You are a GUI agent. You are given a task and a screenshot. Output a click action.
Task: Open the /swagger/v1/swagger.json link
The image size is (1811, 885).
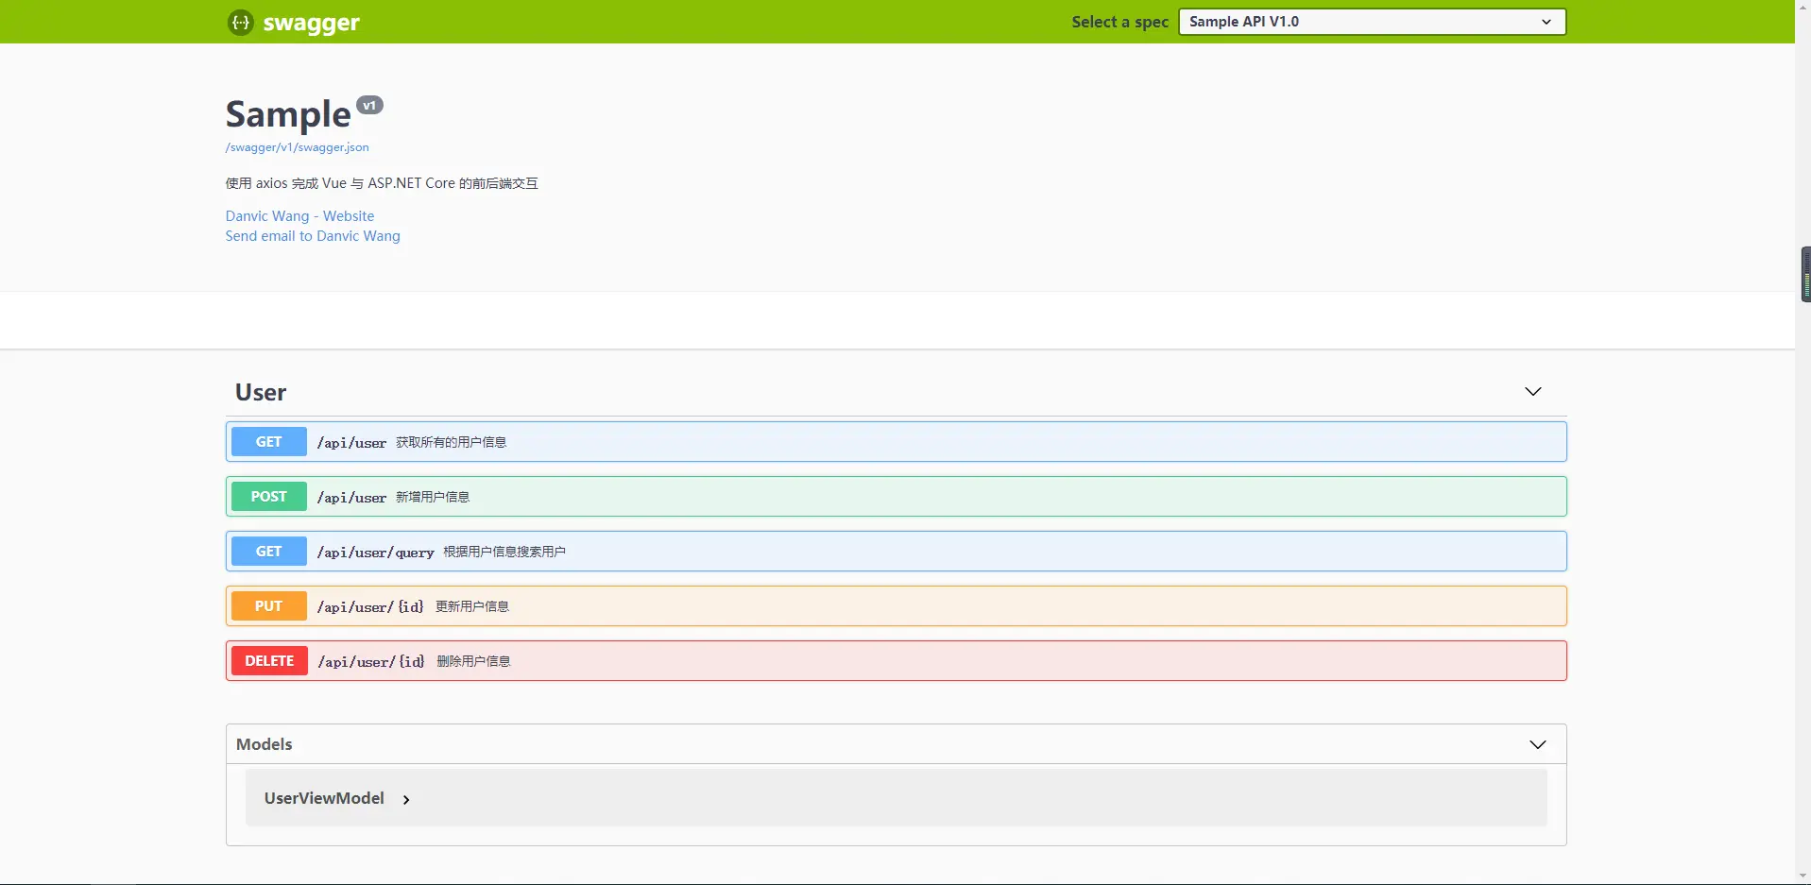click(297, 147)
